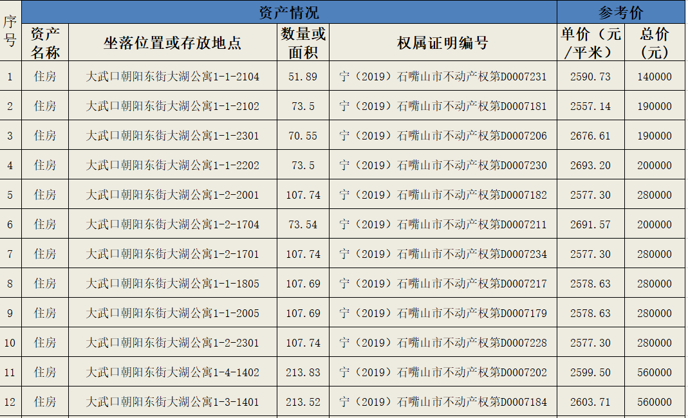Select certificate number ending D0007182
Screen dimensions: 688x418
tap(443, 195)
